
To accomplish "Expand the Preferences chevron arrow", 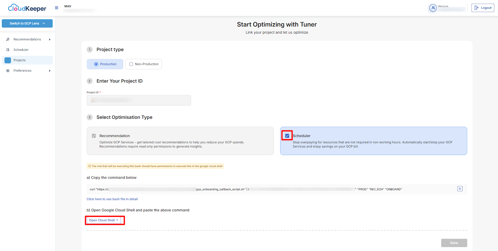I will [49, 71].
